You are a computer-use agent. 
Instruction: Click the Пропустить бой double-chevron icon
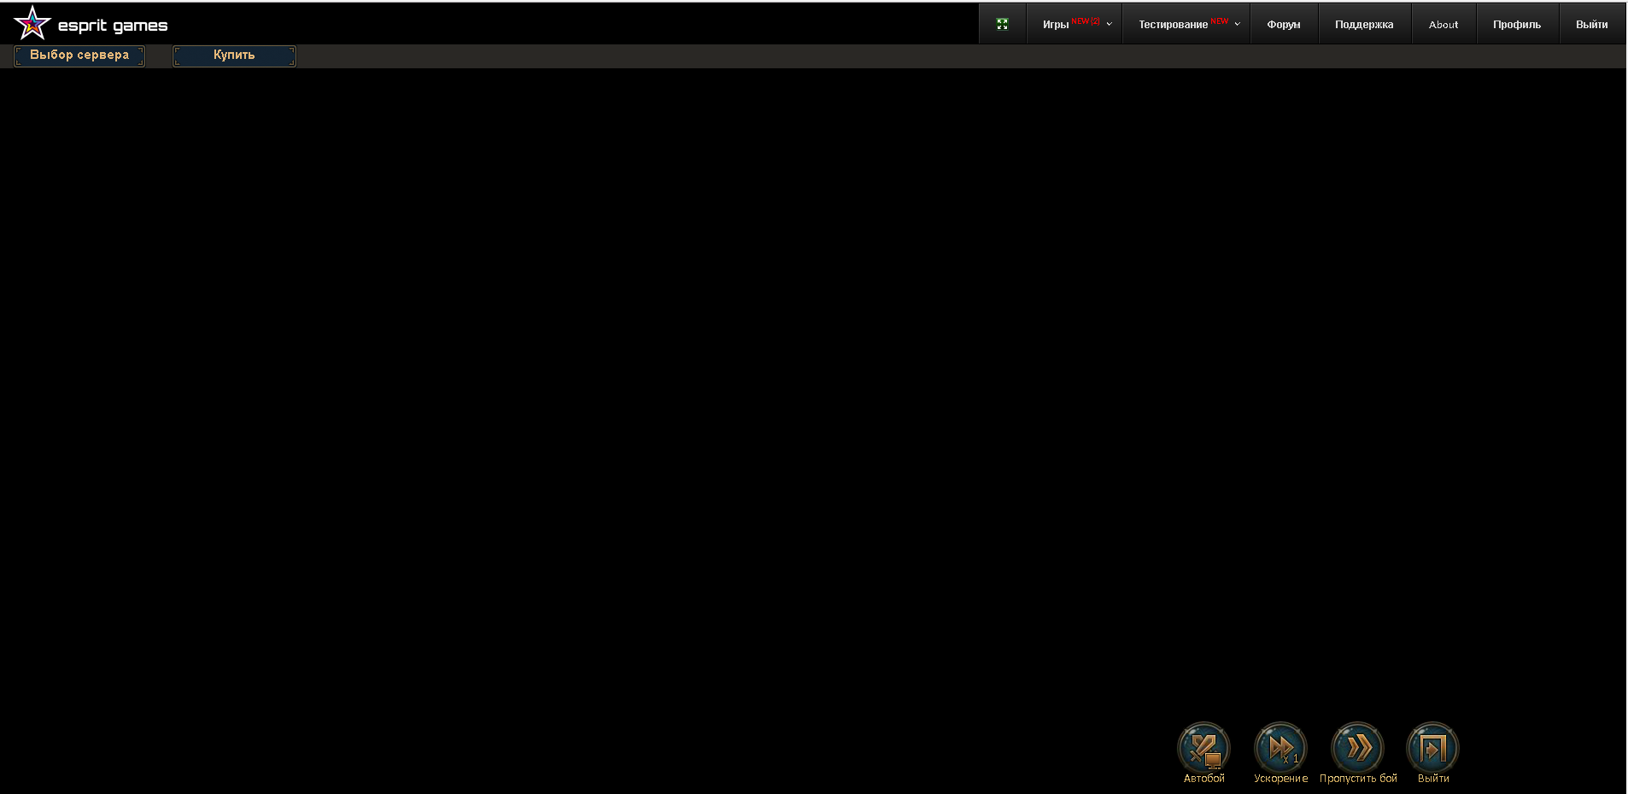click(x=1357, y=748)
